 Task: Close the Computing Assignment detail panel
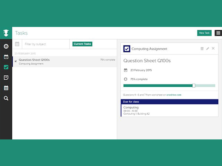213,49
